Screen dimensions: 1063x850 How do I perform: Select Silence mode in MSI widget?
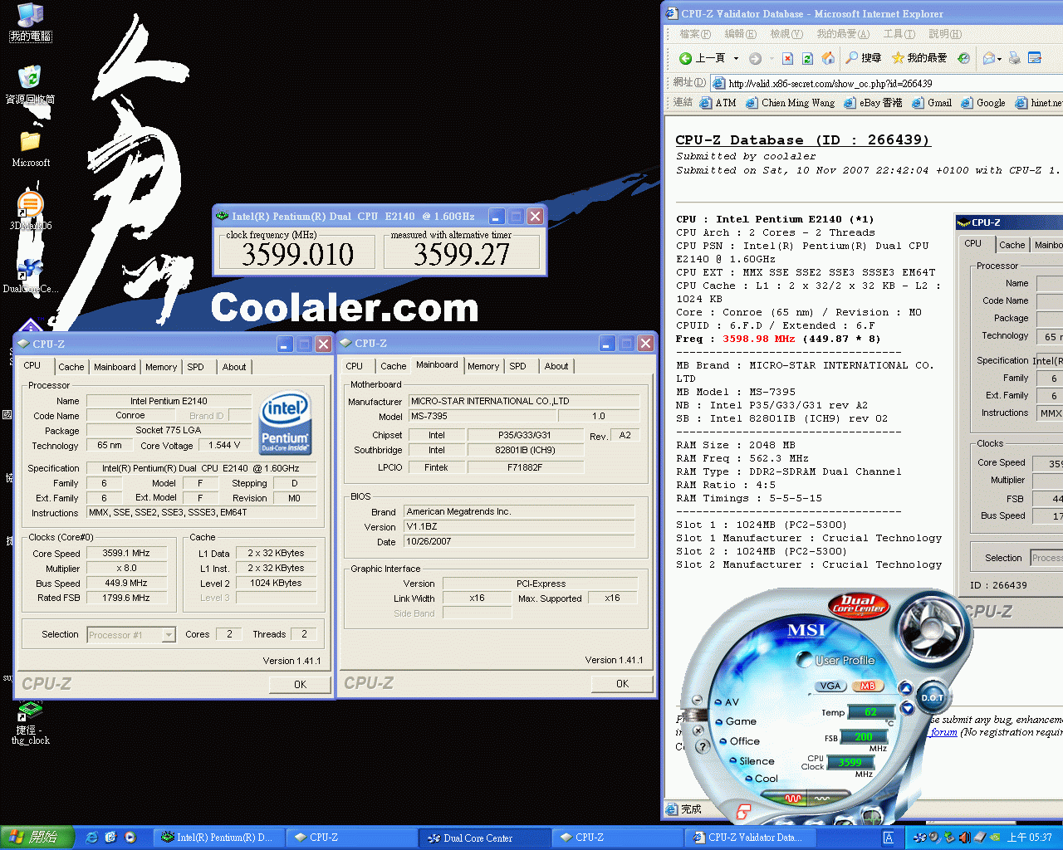(x=752, y=761)
